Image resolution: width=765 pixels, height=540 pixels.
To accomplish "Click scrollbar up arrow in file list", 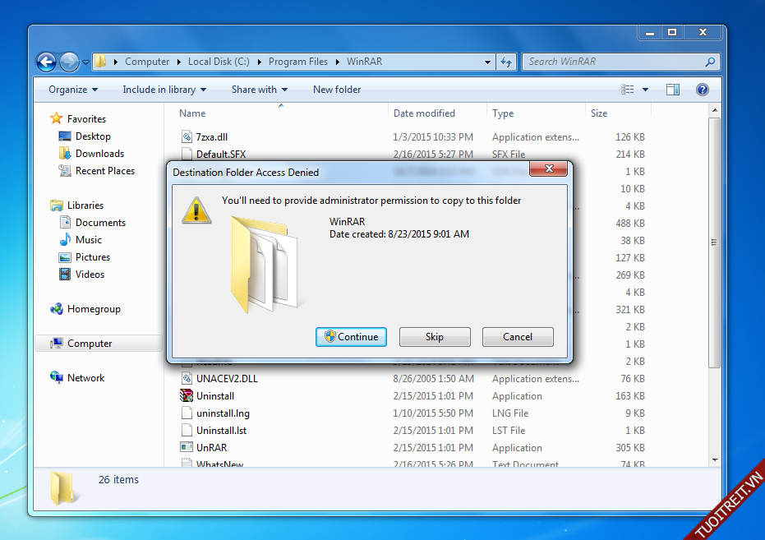I will [715, 111].
